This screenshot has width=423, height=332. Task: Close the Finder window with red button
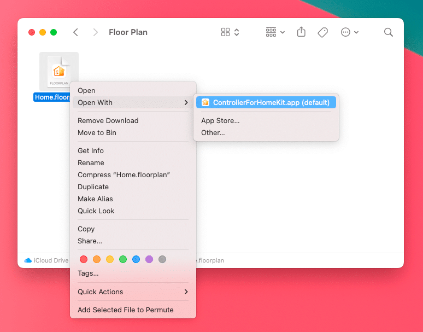coord(32,32)
